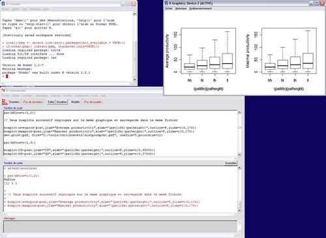Image resolution: width=326 pixels, height=238 pixels.
Task: Open Données menu in R Commander
Action: pos(27,96)
